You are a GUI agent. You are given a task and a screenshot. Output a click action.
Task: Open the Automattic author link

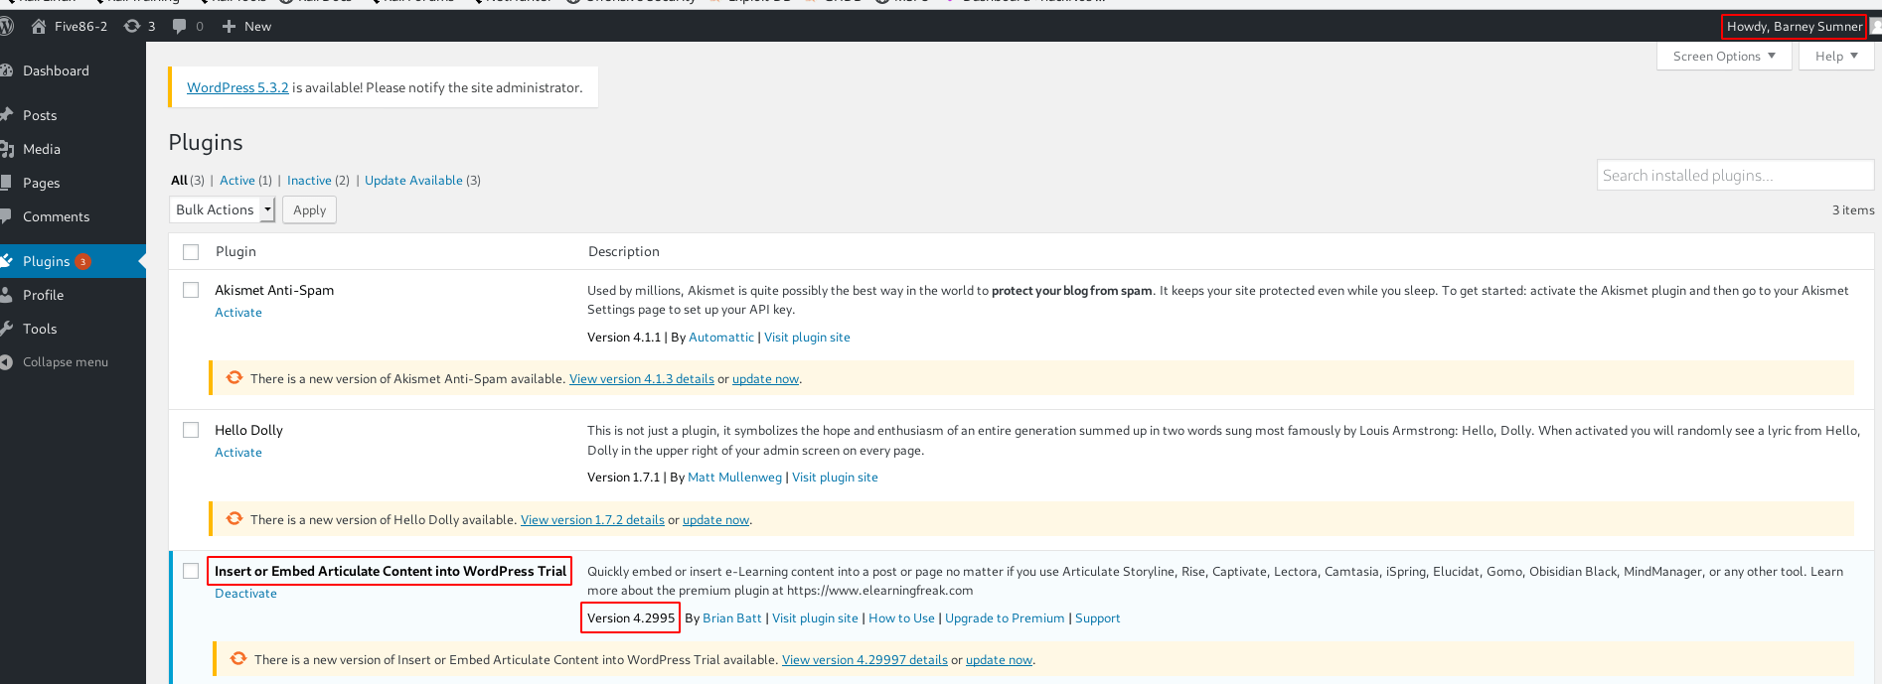pos(721,338)
